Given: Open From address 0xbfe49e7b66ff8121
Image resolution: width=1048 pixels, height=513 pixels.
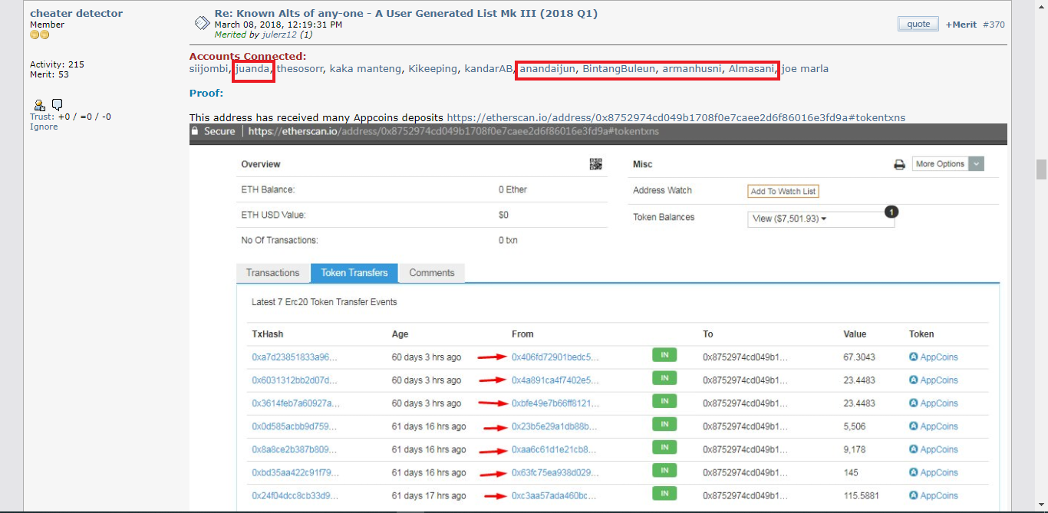Looking at the screenshot, I should click(x=555, y=403).
